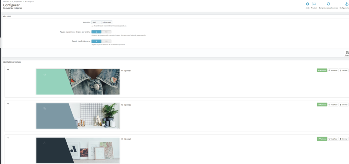Image resolution: width=349 pixels, height=164 pixels.
Task: Click the '#2 - Ejemplo 2' title
Action: pyautogui.click(x=126, y=105)
